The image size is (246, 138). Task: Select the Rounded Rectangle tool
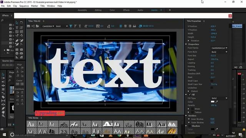coord(22,53)
